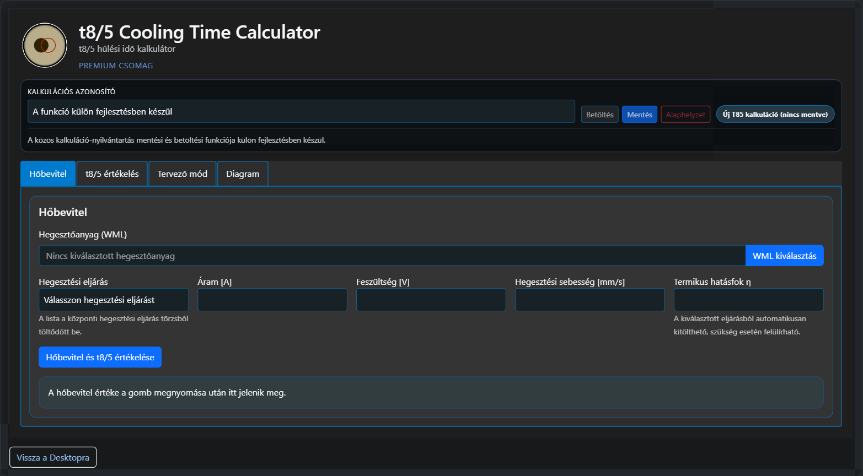The height and width of the screenshot is (476, 863).
Task: Click the Mentés button
Action: click(640, 115)
